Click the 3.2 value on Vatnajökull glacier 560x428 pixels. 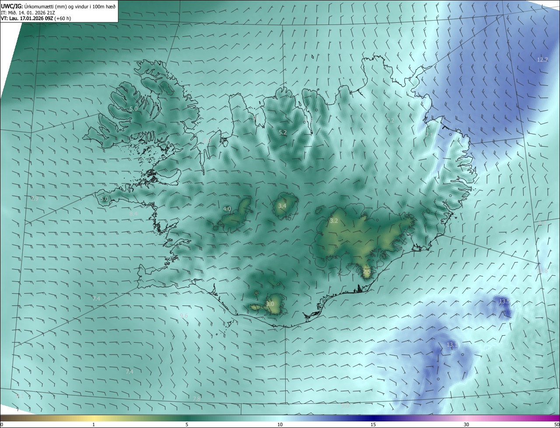334,221
